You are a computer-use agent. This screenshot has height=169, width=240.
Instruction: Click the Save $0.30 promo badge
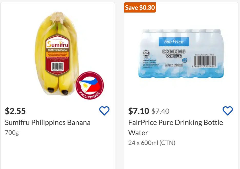(x=140, y=7)
